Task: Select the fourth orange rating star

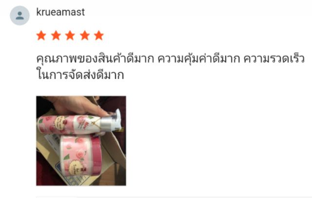Action: tap(85, 36)
